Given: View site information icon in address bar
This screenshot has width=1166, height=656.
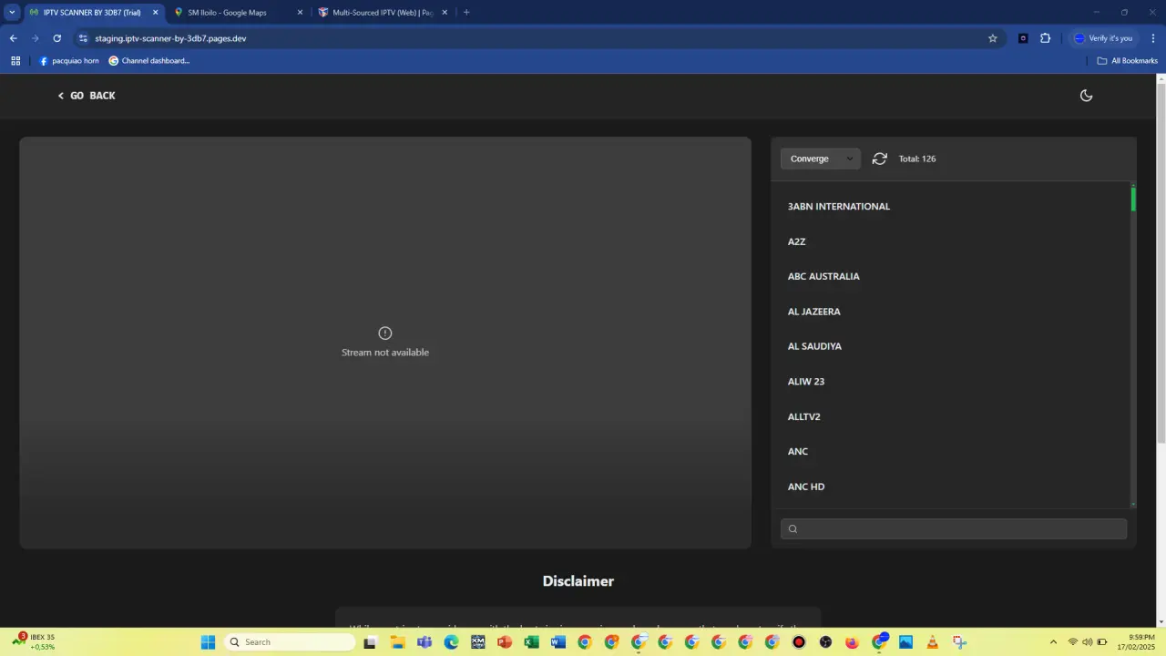Looking at the screenshot, I should tap(83, 38).
